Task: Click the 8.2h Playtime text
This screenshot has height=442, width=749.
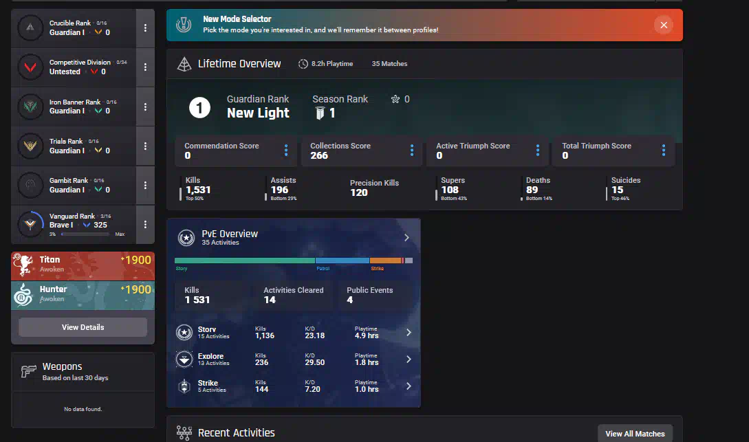Action: [x=332, y=63]
